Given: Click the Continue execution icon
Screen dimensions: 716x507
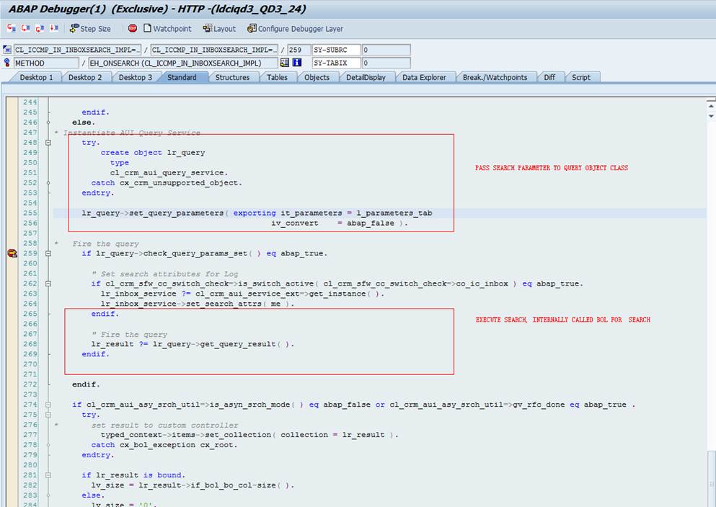Looking at the screenshot, I should pyautogui.click(x=54, y=29).
